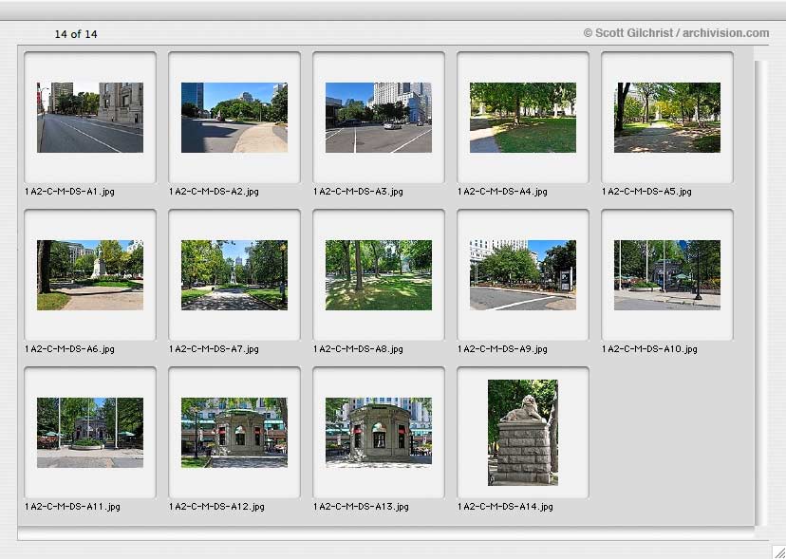Select thumbnail 1A2-C-M-DS-A7.jpg park walkway
This screenshot has width=786, height=559.
pos(234,274)
